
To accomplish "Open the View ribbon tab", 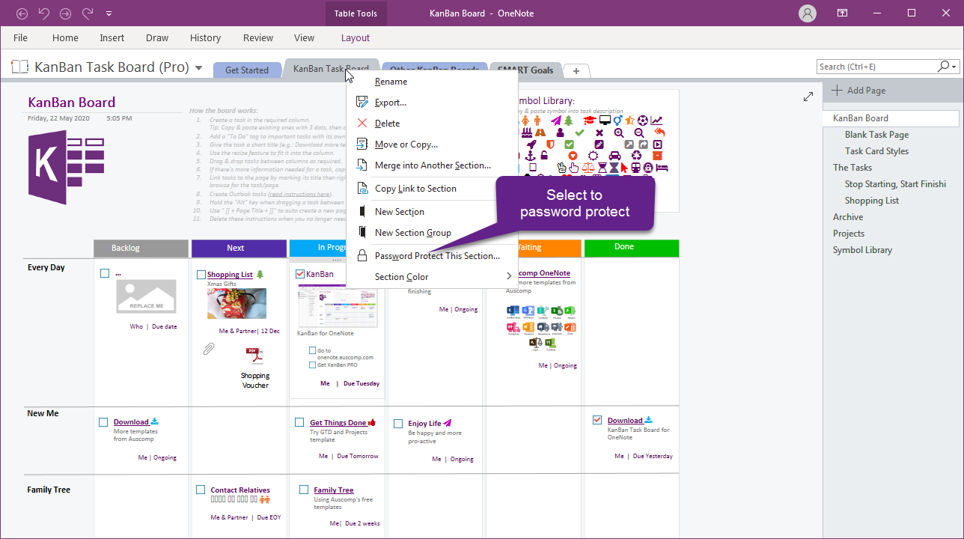I will click(x=304, y=37).
